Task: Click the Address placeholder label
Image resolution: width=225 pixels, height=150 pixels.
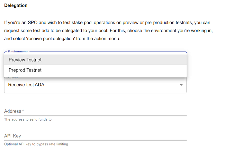Action: tap(13, 111)
